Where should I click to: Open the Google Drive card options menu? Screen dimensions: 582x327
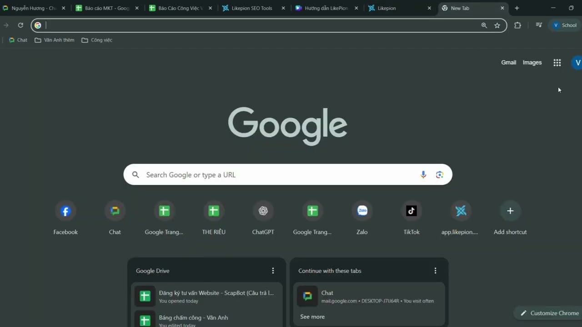pos(273,270)
